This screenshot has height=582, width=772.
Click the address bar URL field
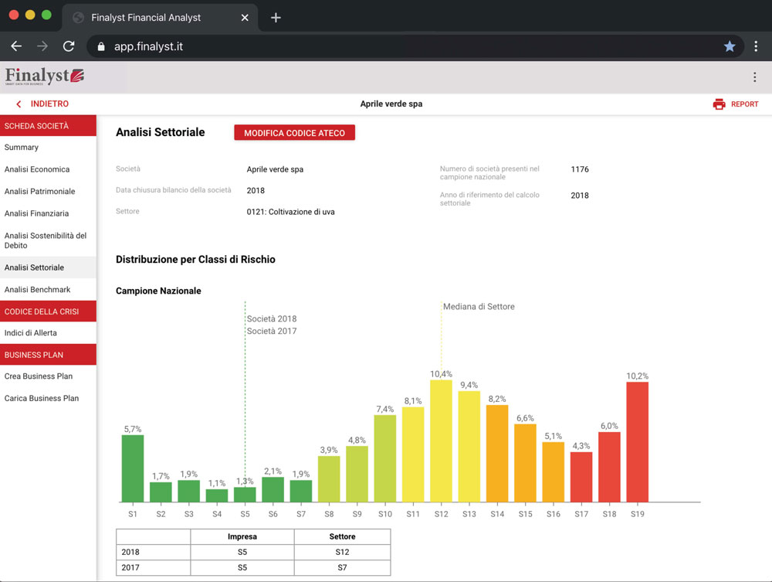(386, 46)
